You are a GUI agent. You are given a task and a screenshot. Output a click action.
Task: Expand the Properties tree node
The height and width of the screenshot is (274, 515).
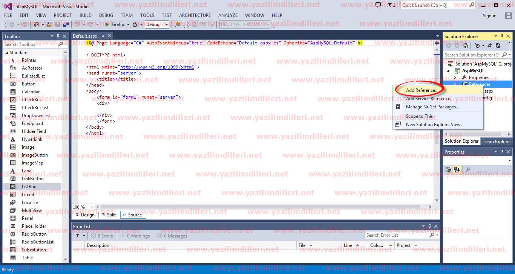[x=455, y=78]
